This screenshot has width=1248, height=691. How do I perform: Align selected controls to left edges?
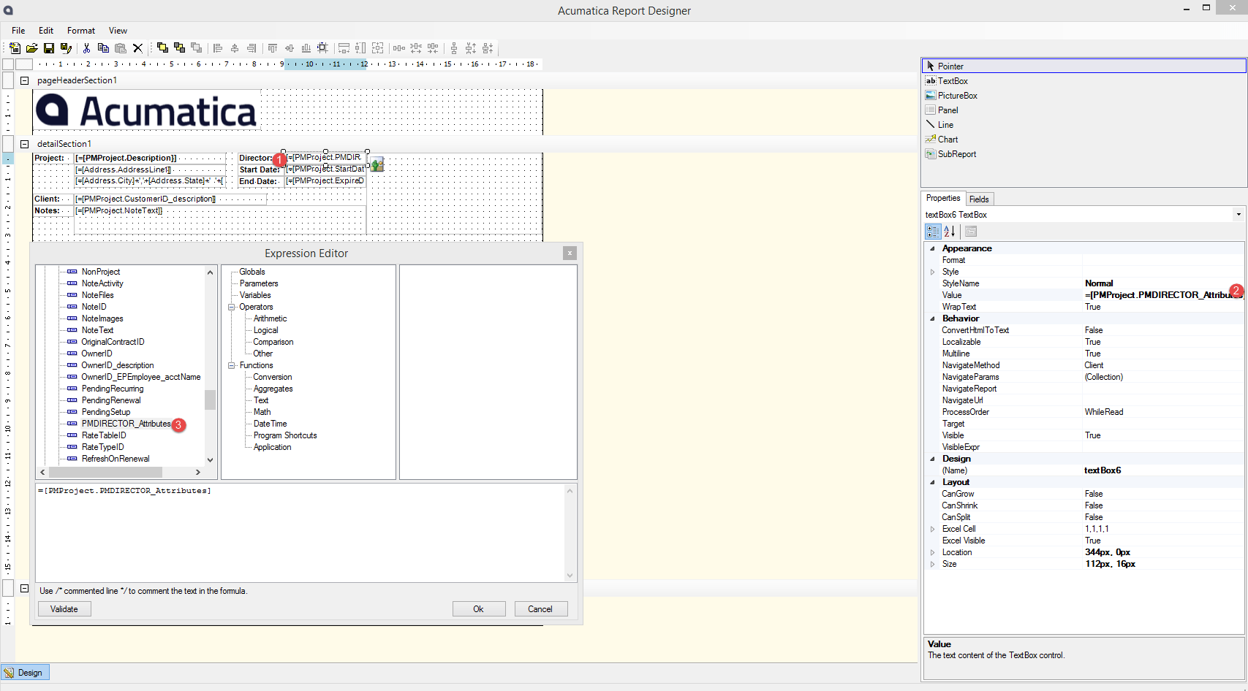(217, 48)
